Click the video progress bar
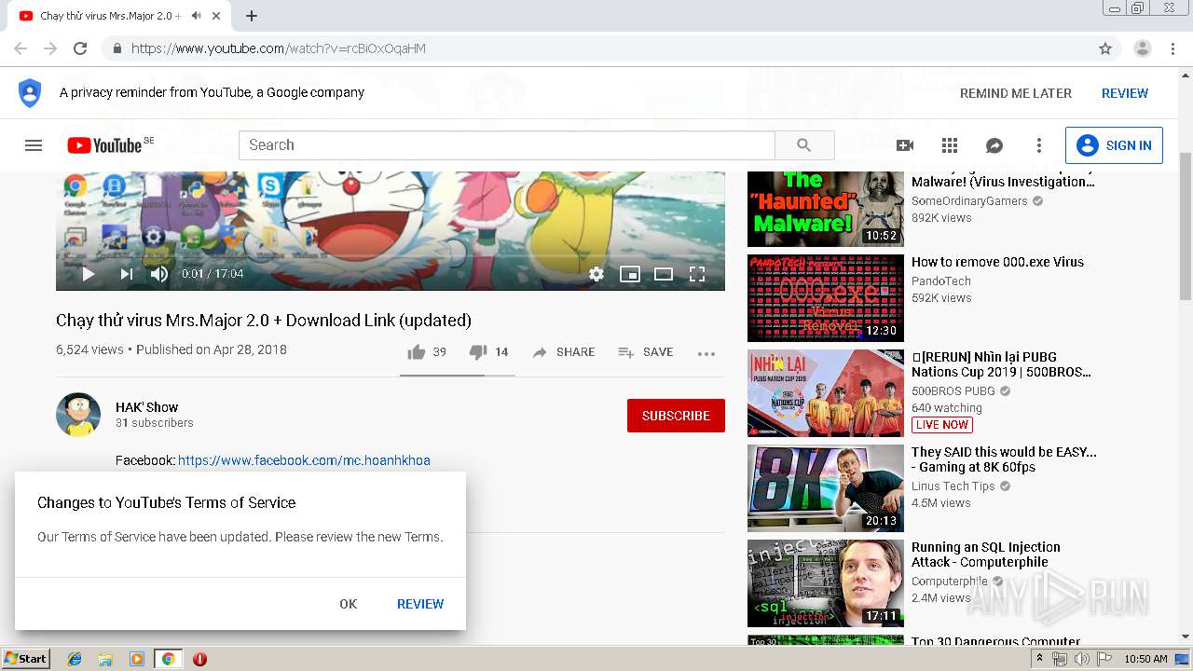The width and height of the screenshot is (1193, 671). pos(391,255)
